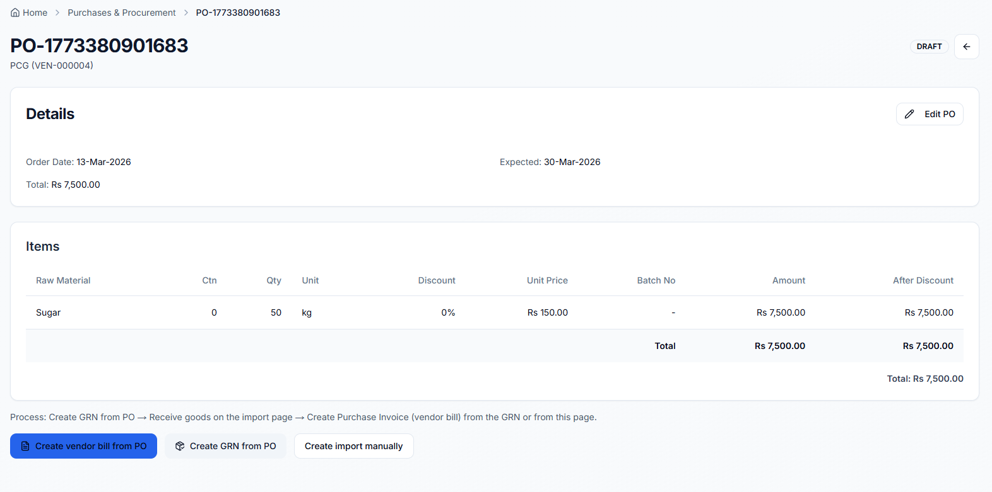Click the vendor name PCG (VEN-000004)
Viewport: 992px width, 492px height.
(x=52, y=66)
